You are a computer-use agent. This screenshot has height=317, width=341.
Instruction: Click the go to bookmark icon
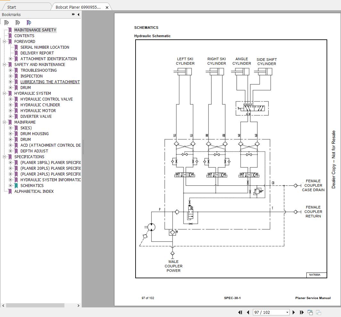[29, 23]
